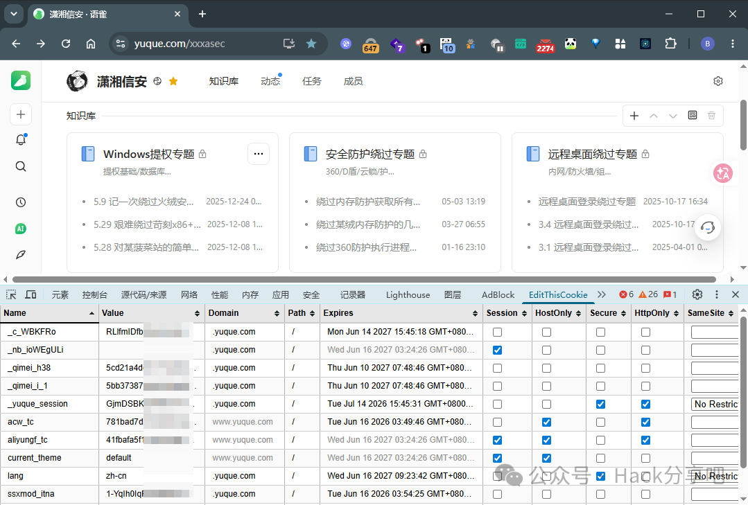This screenshot has height=505, width=748.
Task: Open the AI assistant icon
Action: pyautogui.click(x=21, y=229)
